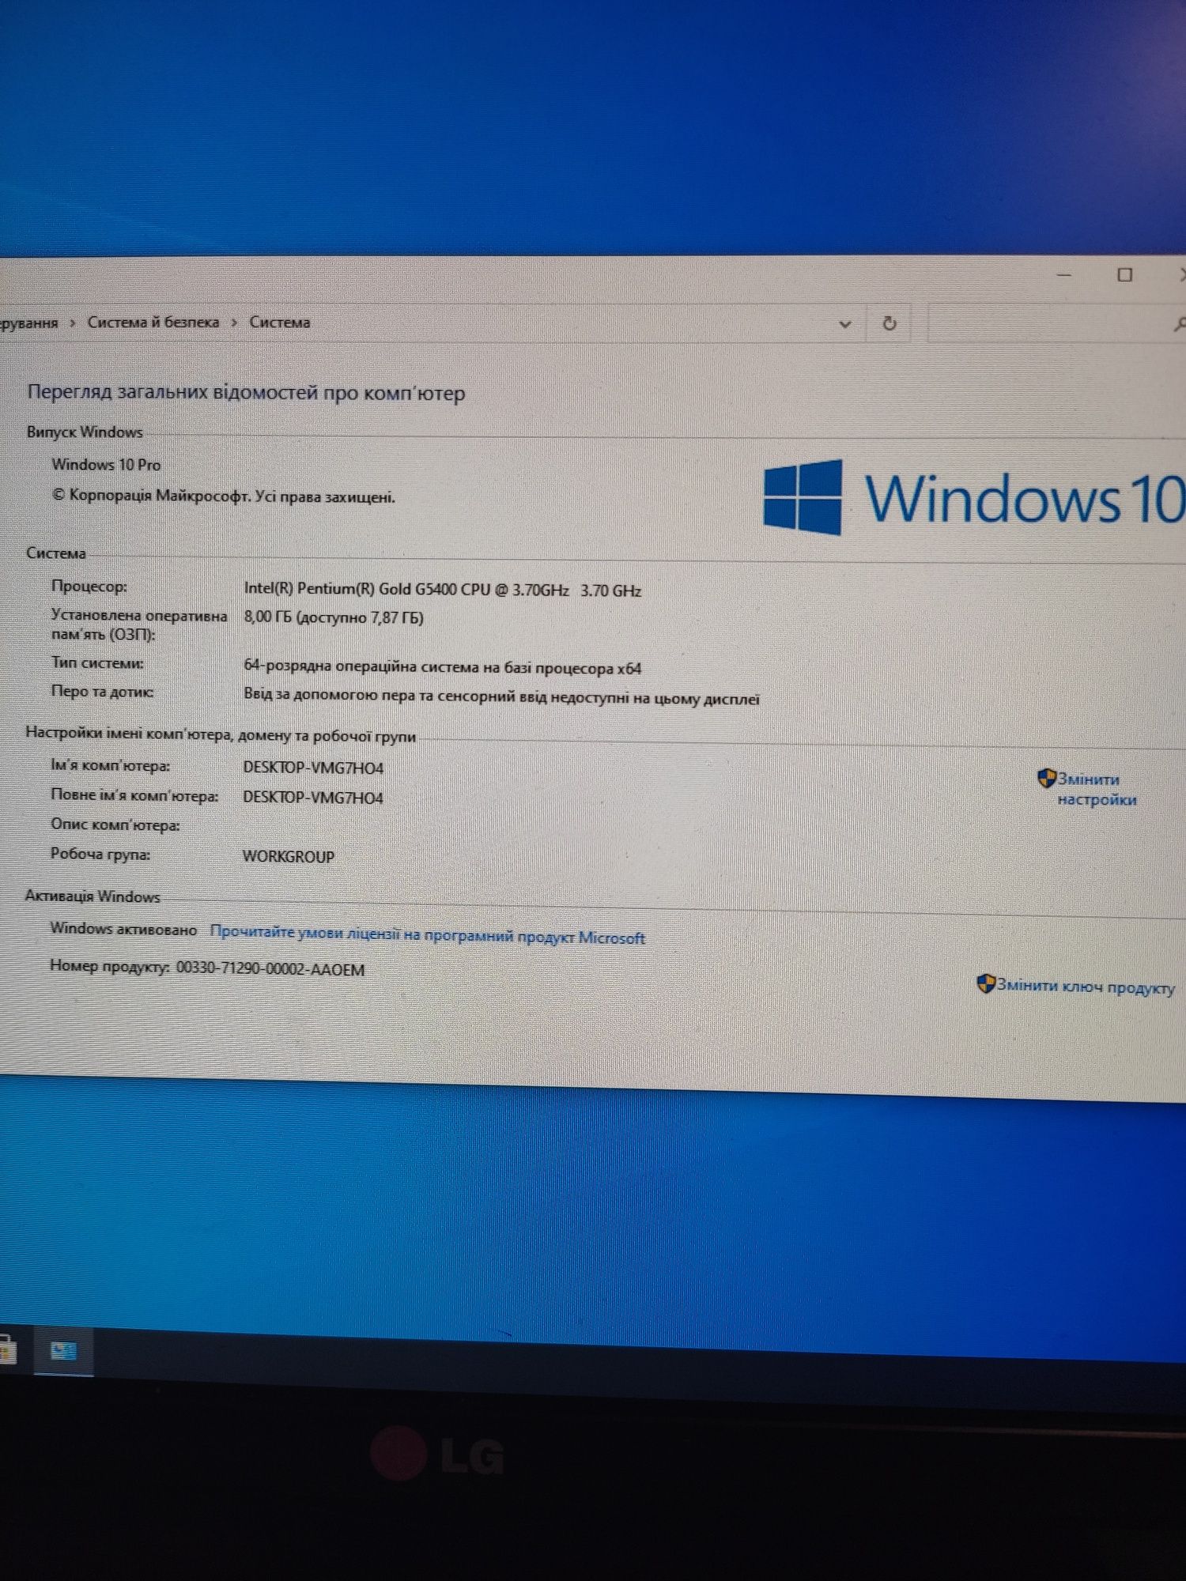Select product ID '00330-71290-00002-AAOEM'
The width and height of the screenshot is (1186, 1581).
[270, 968]
